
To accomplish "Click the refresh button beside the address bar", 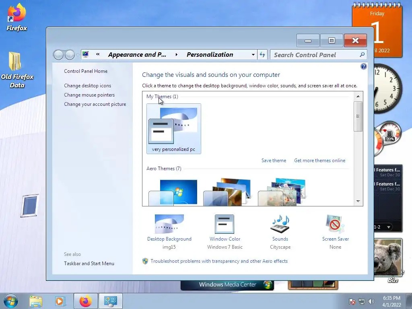I will click(262, 55).
